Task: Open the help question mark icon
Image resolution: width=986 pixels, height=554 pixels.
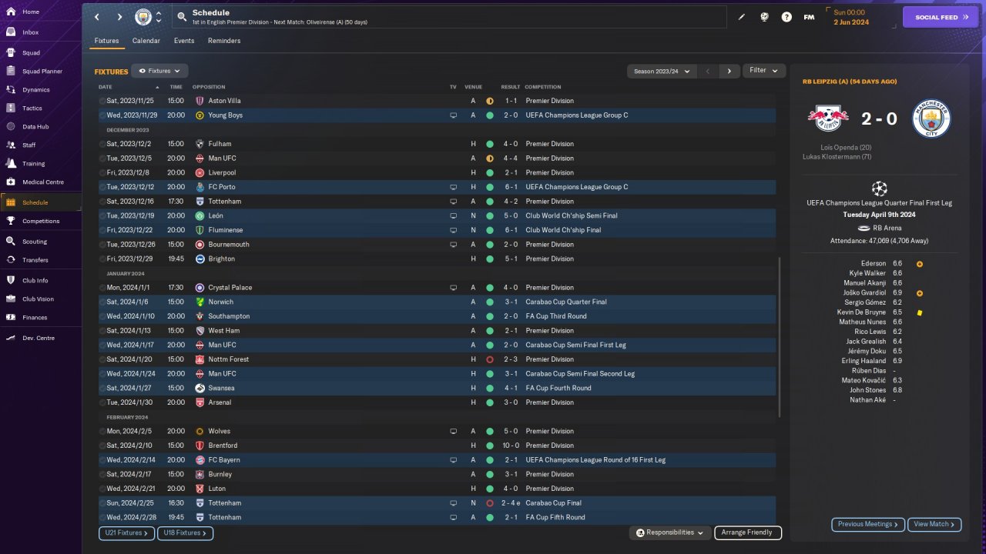Action: coord(786,17)
